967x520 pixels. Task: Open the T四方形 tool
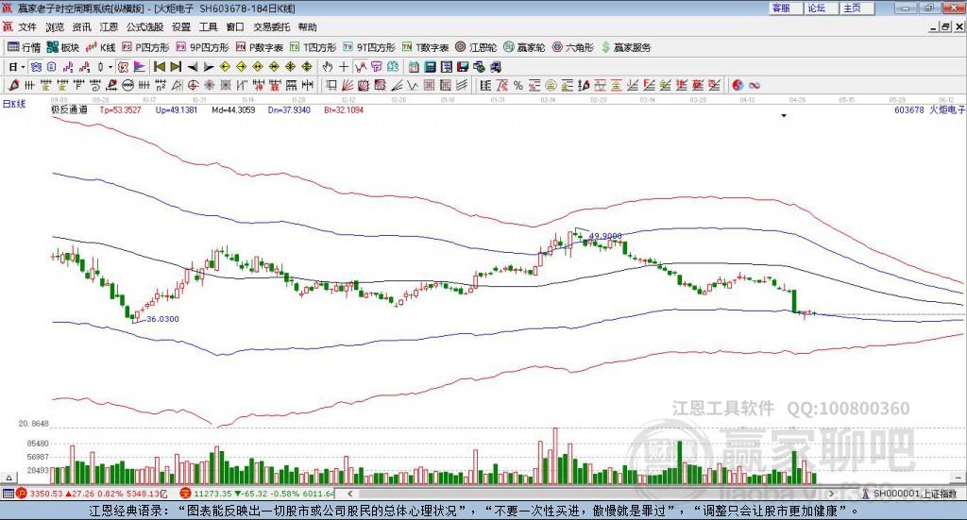pyautogui.click(x=313, y=47)
